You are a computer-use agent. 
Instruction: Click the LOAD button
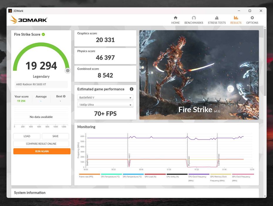click(x=27, y=136)
